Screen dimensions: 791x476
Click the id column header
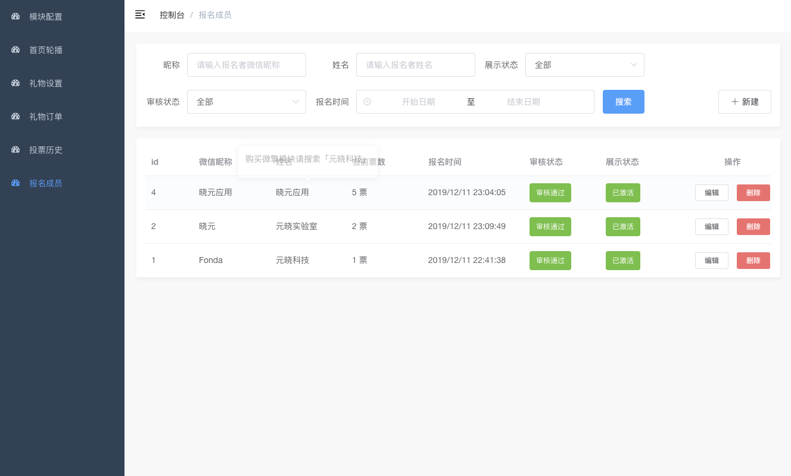point(155,162)
